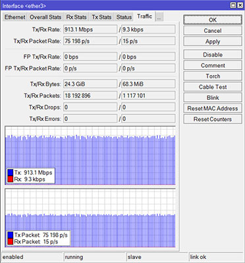The height and width of the screenshot is (263, 245).
Task: Click the 'running' status bar entry
Action: (x=95, y=257)
